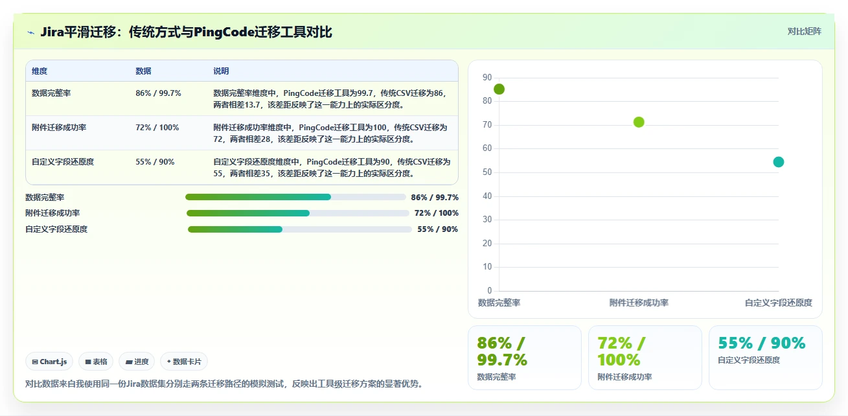The height and width of the screenshot is (416, 848).
Task: Click the 进度 chip
Action: click(137, 362)
